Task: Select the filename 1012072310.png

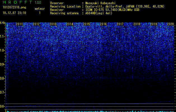Action: pyautogui.click(x=15, y=8)
